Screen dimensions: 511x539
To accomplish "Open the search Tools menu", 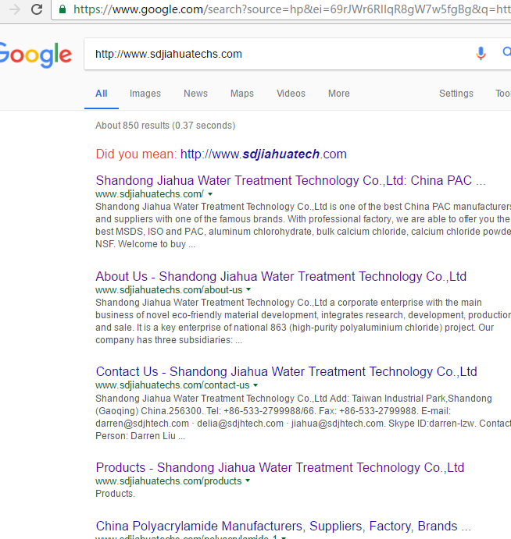I will click(503, 94).
